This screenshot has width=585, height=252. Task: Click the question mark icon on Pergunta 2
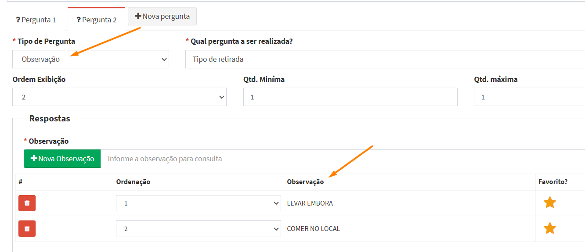tap(79, 20)
